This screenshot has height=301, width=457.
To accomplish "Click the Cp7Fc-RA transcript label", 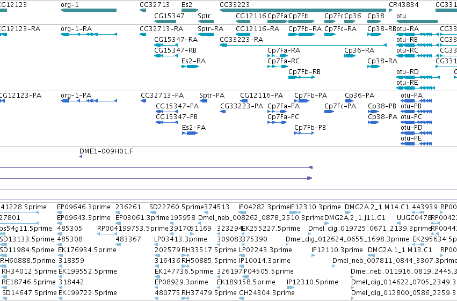I will click(340, 29).
